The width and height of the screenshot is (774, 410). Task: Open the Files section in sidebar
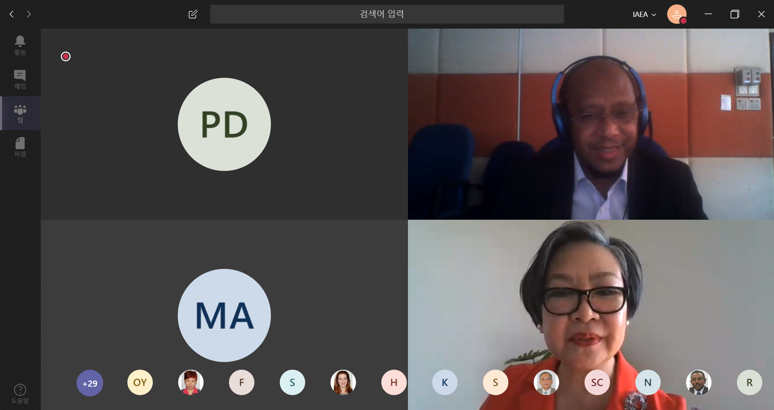point(20,147)
